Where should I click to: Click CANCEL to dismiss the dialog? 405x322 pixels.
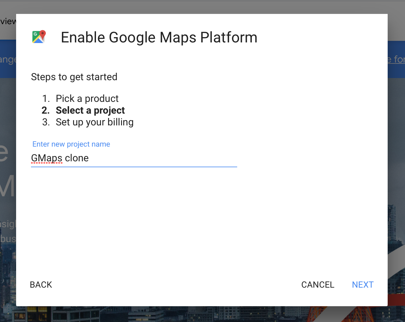coord(318,285)
